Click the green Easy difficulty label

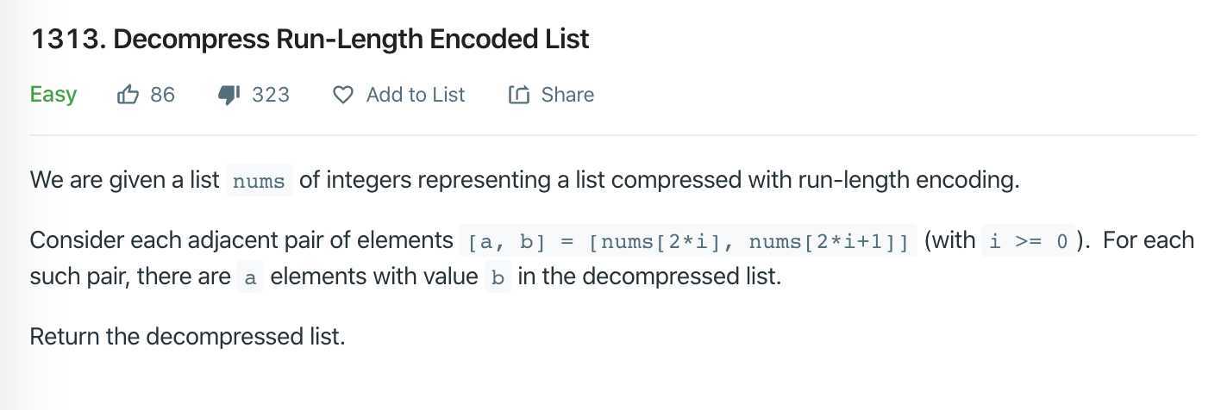[53, 95]
